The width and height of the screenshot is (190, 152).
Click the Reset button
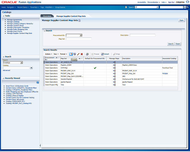click(178, 44)
